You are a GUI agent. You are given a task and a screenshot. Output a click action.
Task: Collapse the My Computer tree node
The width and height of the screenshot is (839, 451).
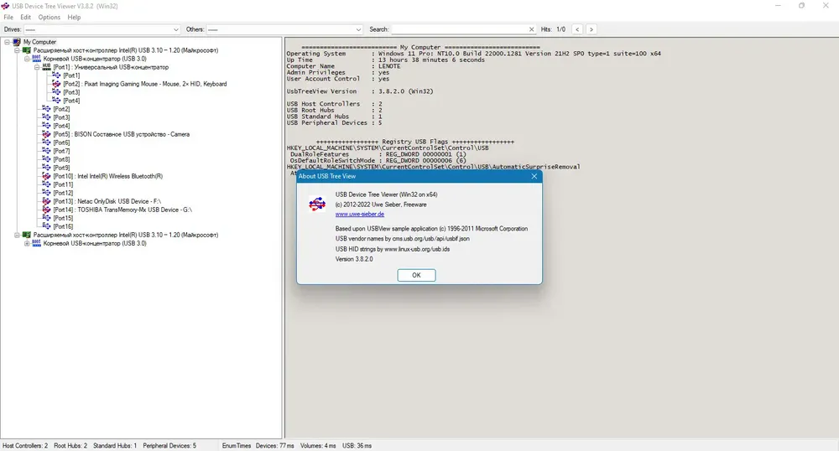pyautogui.click(x=7, y=42)
